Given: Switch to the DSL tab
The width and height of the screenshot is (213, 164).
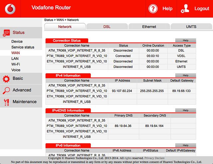Looking at the screenshot, I should [107, 27].
